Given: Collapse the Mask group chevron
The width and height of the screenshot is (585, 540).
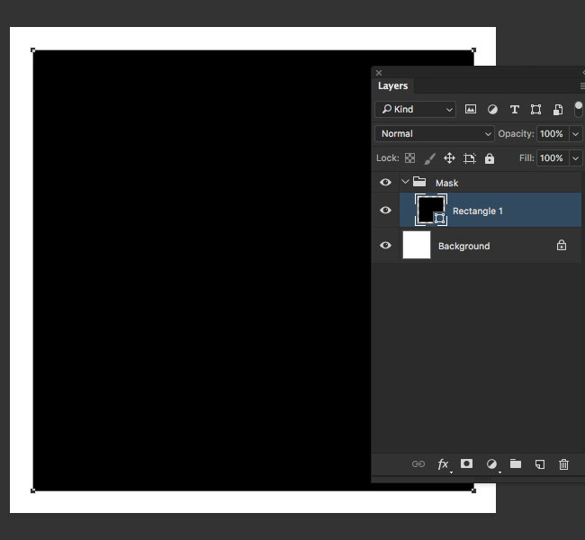Looking at the screenshot, I should 405,182.
